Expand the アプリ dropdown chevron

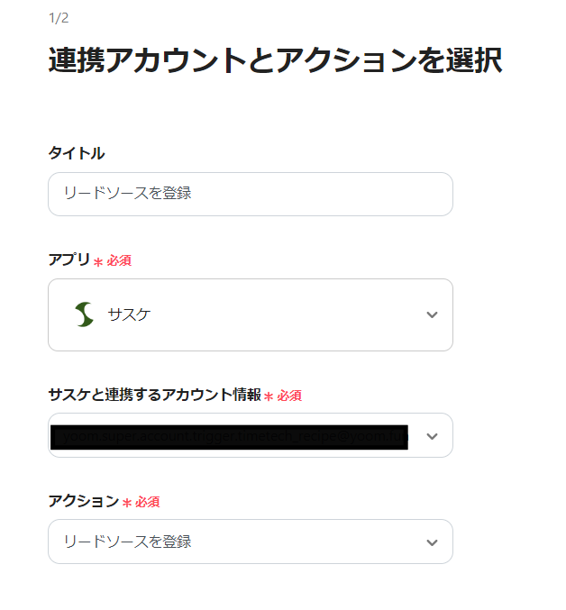tap(432, 314)
